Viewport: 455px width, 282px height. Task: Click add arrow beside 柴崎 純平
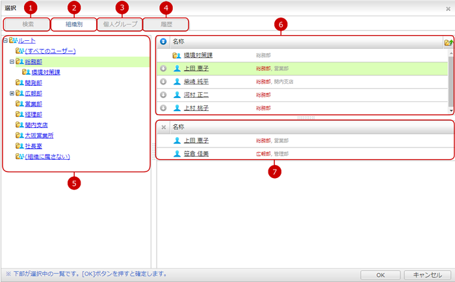click(164, 82)
